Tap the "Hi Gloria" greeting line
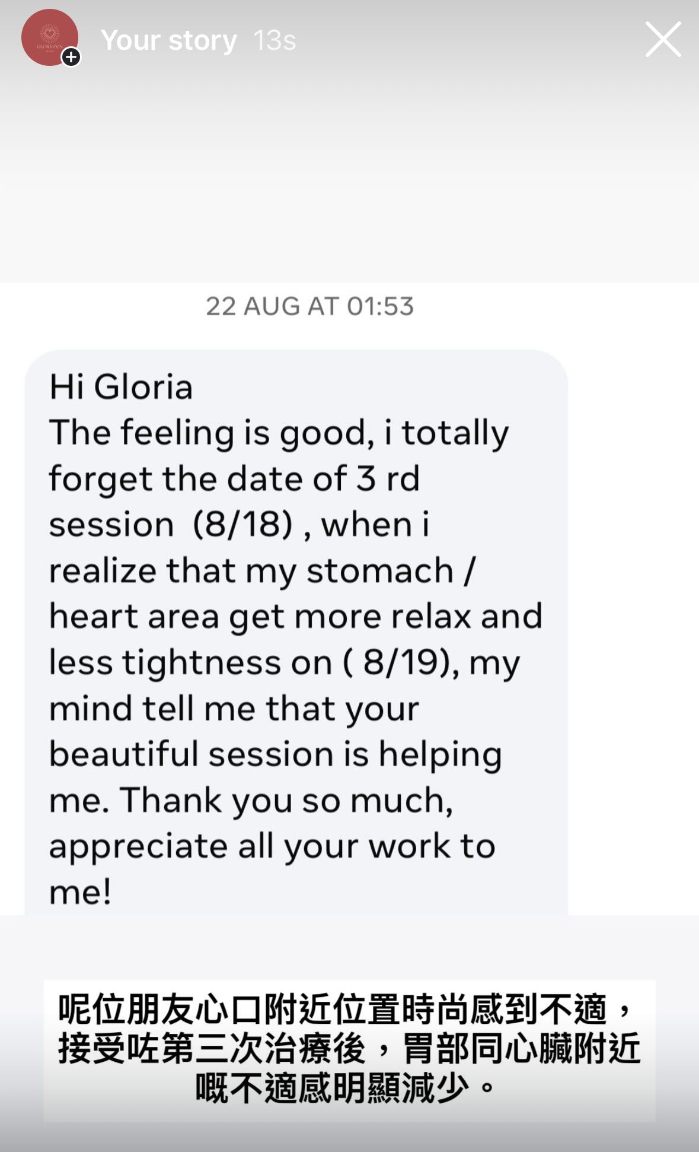Screen dimensions: 699x1152 [x=121, y=388]
